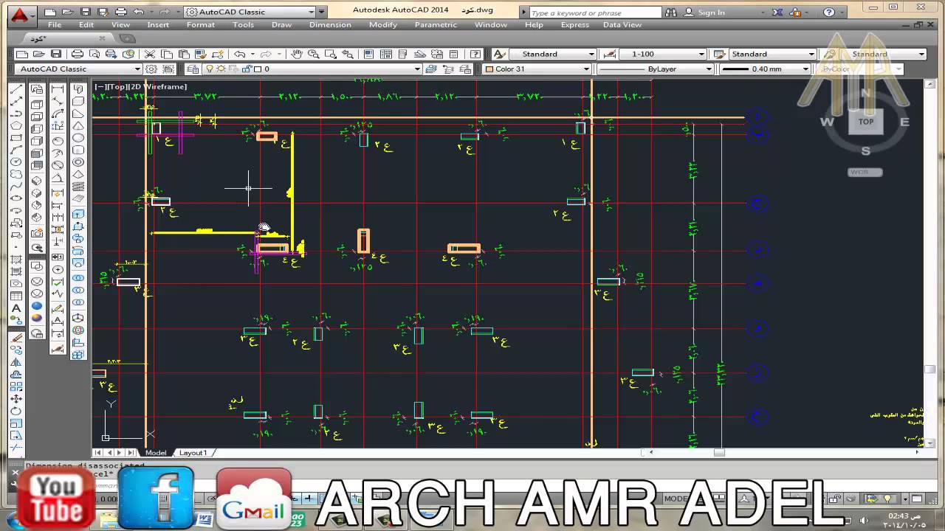The height and width of the screenshot is (531, 945).
Task: Toggle layer 0 on/off lightbulb
Action: tap(210, 69)
